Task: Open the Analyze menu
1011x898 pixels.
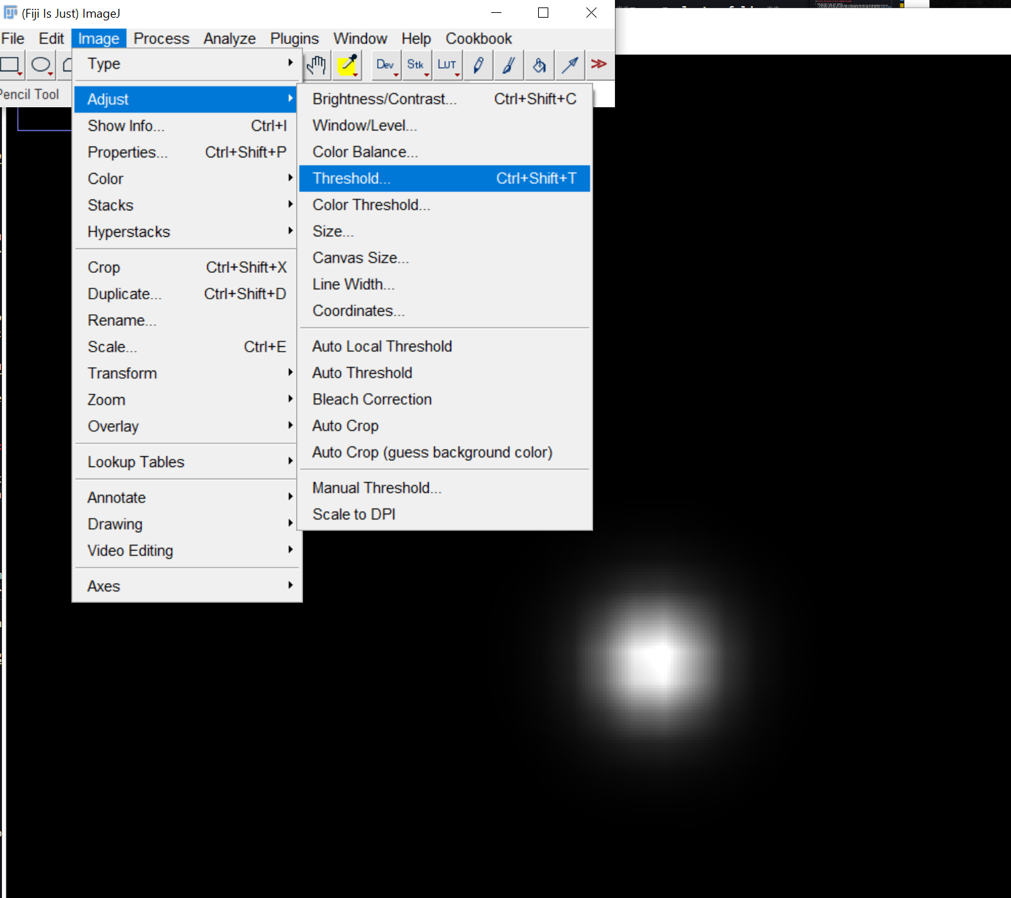Action: click(x=230, y=39)
